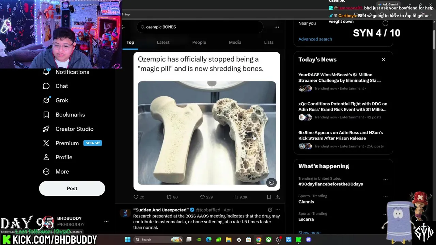Click Grok explain icon on toobaffled post

click(x=270, y=210)
